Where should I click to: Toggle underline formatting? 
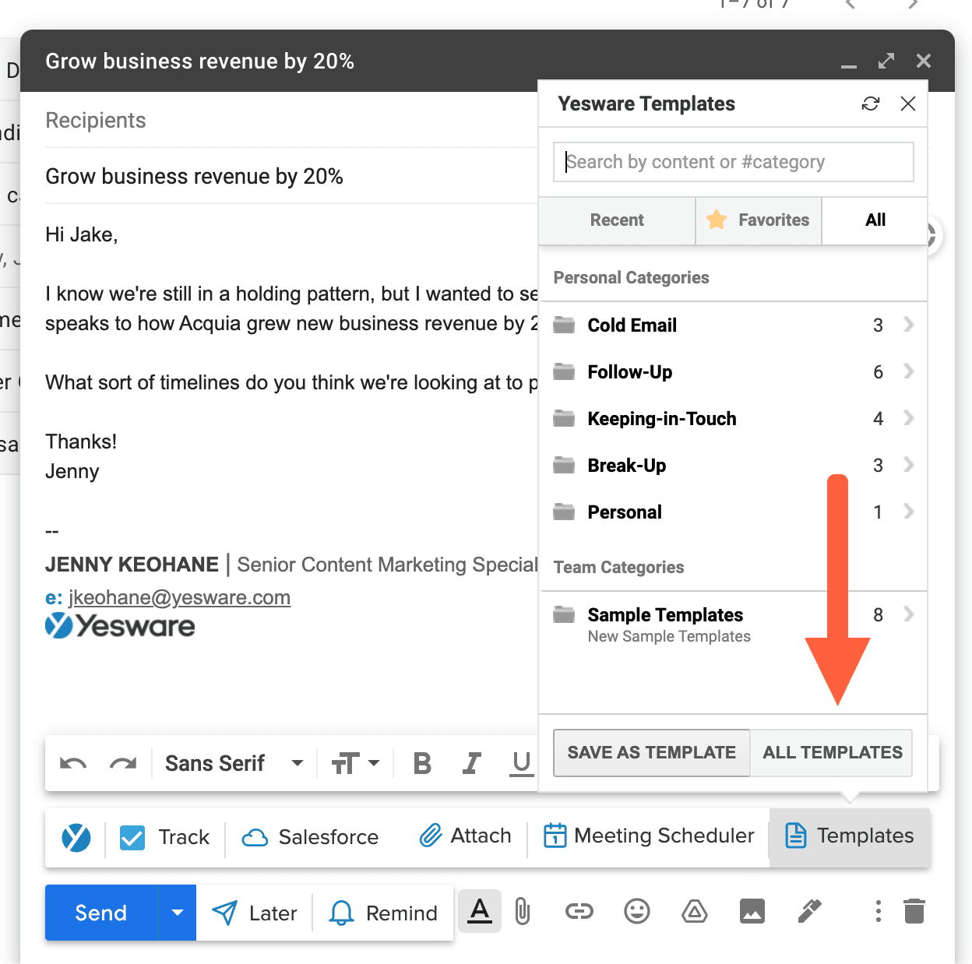click(x=520, y=764)
